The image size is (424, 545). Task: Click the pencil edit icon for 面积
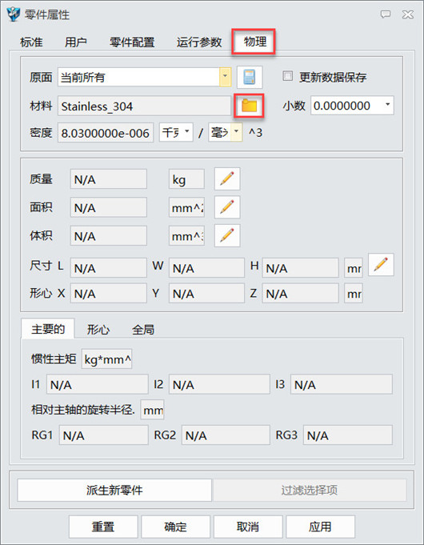[227, 207]
